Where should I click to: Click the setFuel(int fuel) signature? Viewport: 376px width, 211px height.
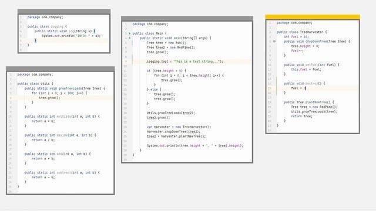coord(311,65)
